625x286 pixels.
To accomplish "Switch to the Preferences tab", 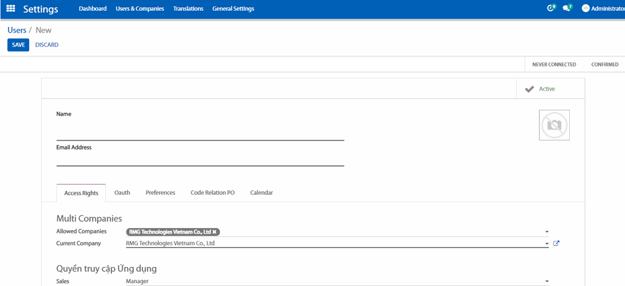I will coord(160,193).
